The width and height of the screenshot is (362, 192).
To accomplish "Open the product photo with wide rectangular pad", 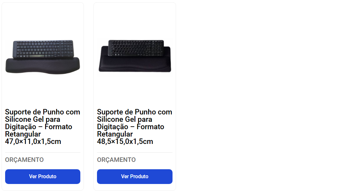I will point(135,56).
